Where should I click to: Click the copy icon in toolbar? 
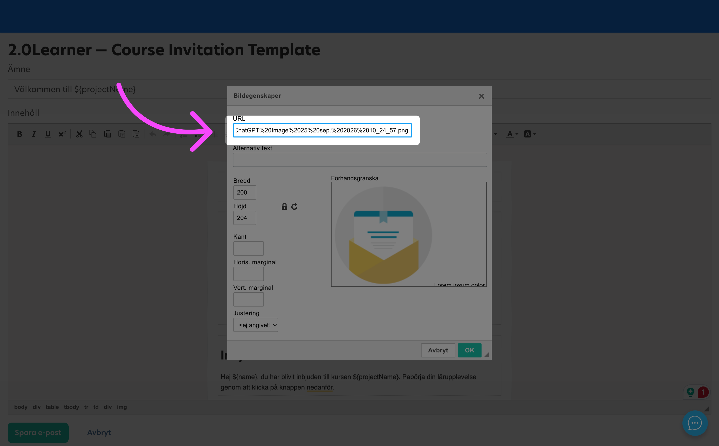93,134
